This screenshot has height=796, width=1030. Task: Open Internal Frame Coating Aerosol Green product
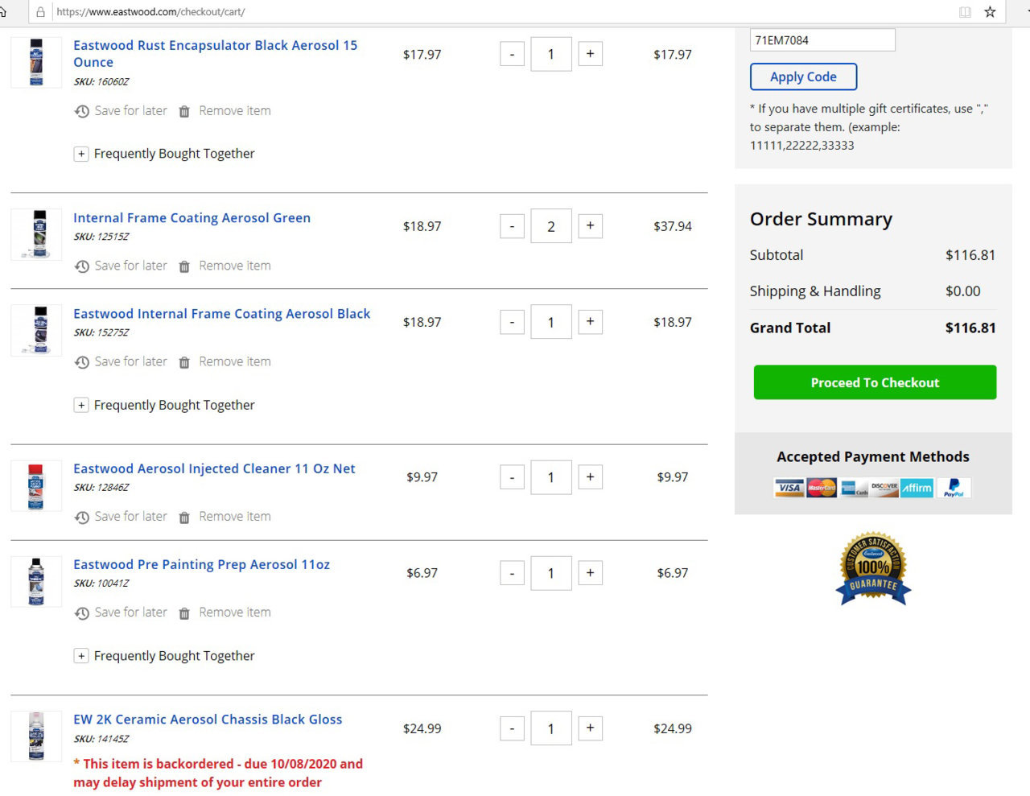coord(192,218)
